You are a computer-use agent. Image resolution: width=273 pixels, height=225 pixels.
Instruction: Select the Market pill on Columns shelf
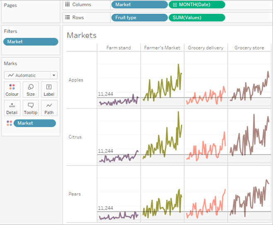click(139, 5)
